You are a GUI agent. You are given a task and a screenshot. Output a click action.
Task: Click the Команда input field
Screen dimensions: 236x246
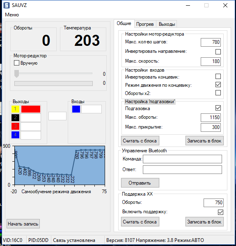point(182,159)
